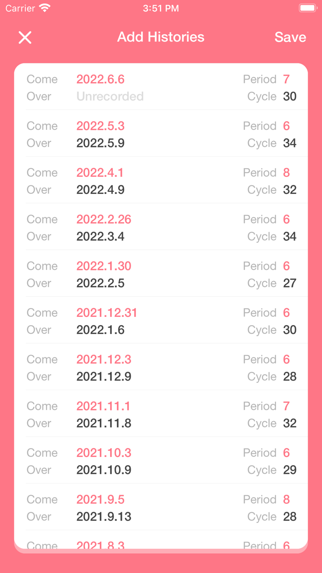Edit the Over date 2022.3.4
Screen dimensions: 322x573
point(100,236)
